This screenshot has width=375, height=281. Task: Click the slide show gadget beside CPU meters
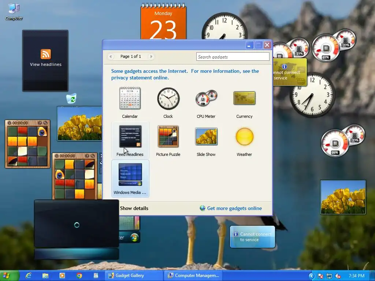(343, 197)
